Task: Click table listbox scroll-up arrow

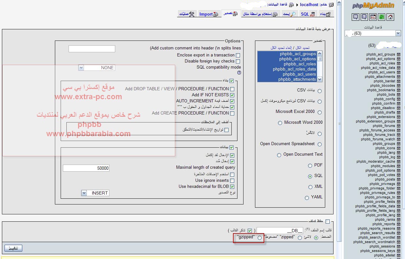Action: click(320, 54)
